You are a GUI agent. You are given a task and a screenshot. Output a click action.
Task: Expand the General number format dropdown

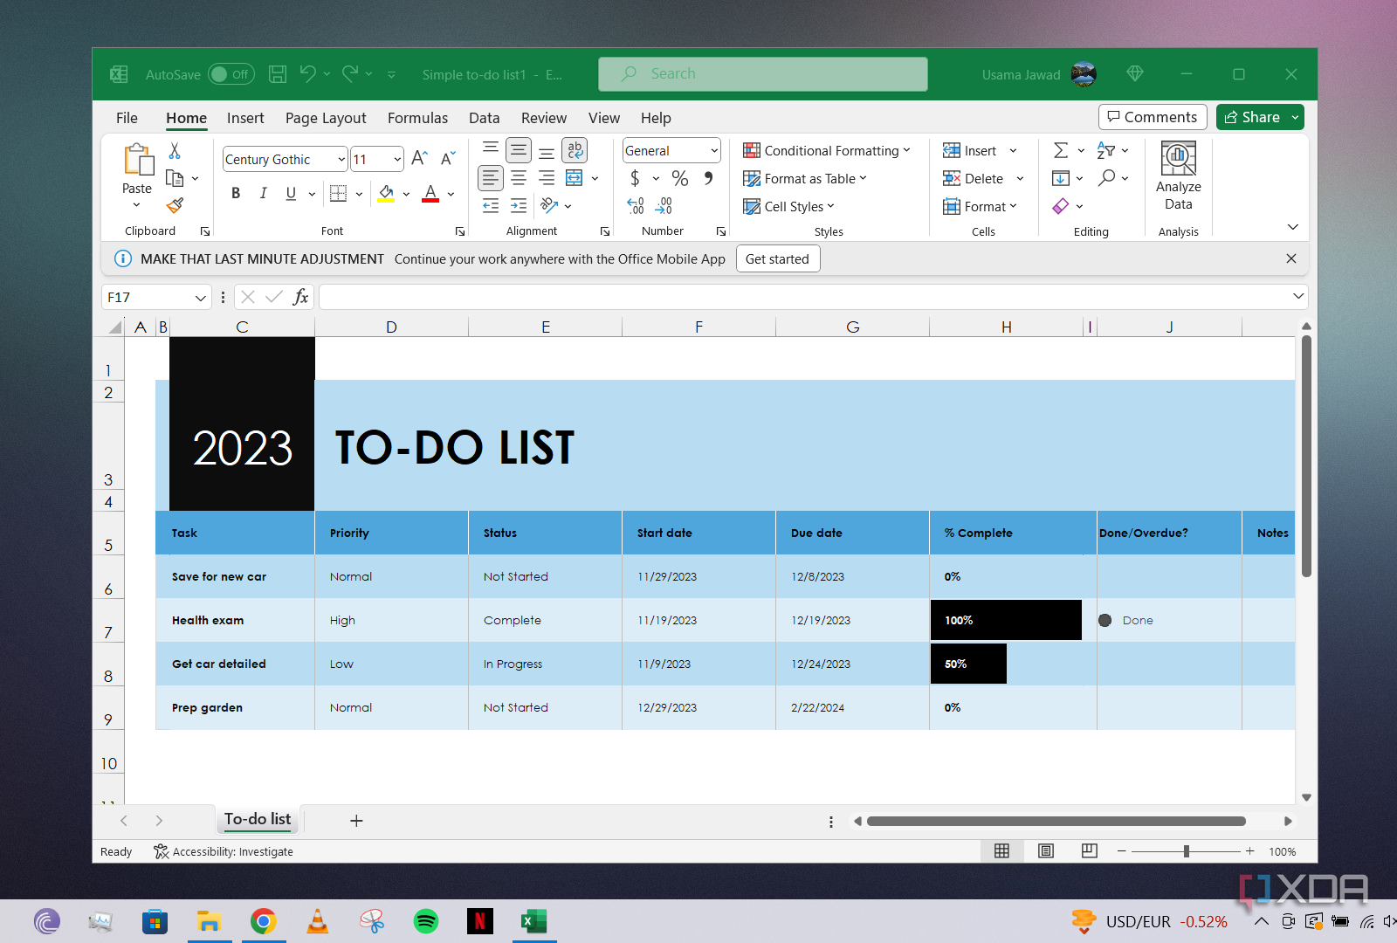point(713,151)
